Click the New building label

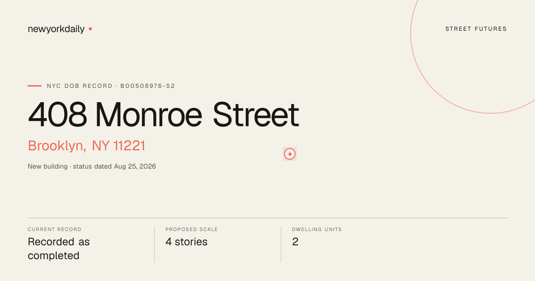pos(48,166)
